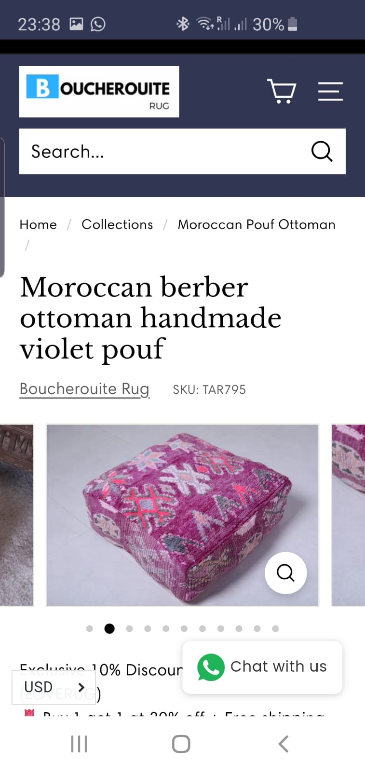Tap the WhatsApp chat icon
365x771 pixels.
[x=211, y=667]
